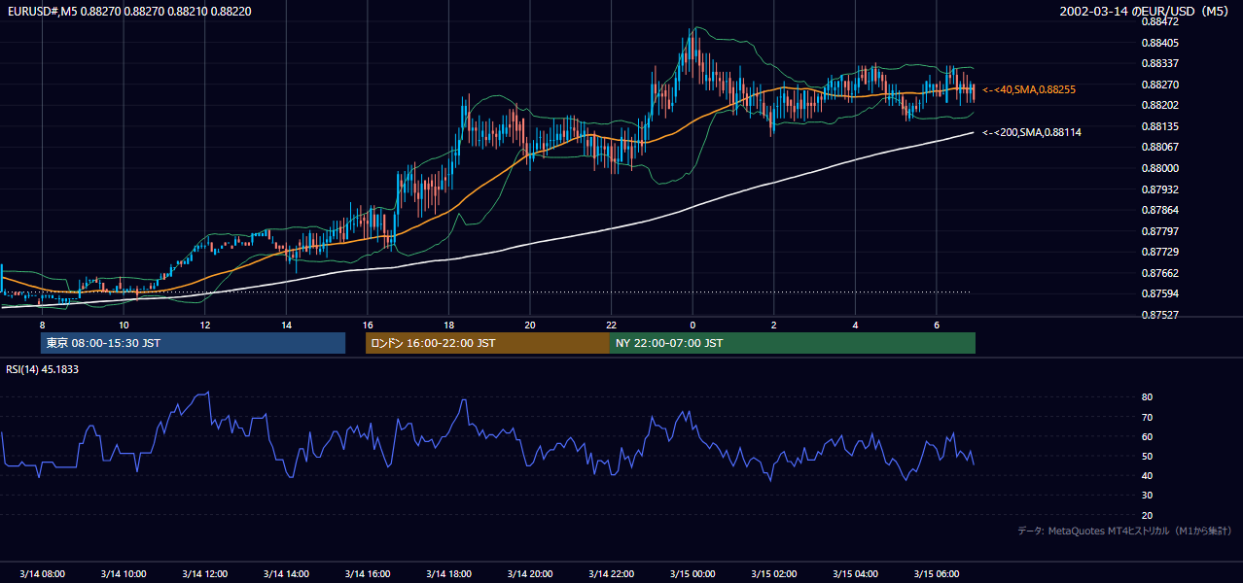This screenshot has height=583, width=1243.
Task: Select the 東京 08:00-15:30 JST session bar
Action: [x=193, y=343]
